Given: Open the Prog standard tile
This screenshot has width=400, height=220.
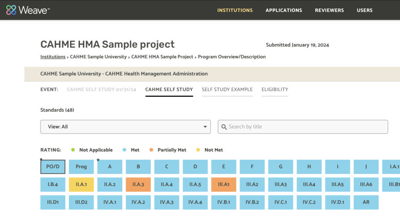Looking at the screenshot, I should point(81,167).
